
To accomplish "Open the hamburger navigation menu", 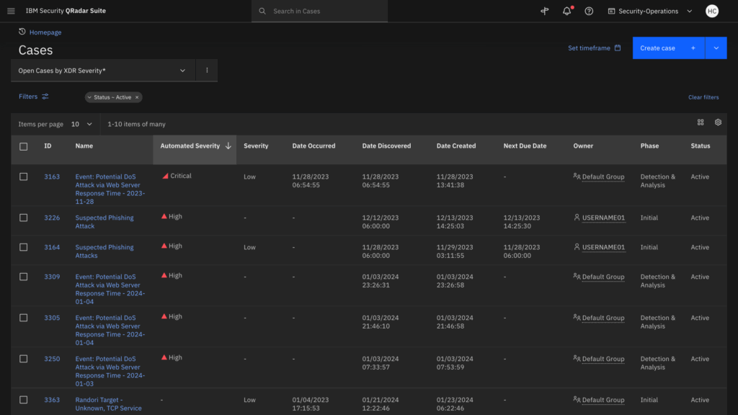I will [11, 12].
